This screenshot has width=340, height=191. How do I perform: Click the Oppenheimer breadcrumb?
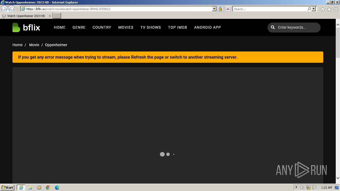tap(56, 45)
